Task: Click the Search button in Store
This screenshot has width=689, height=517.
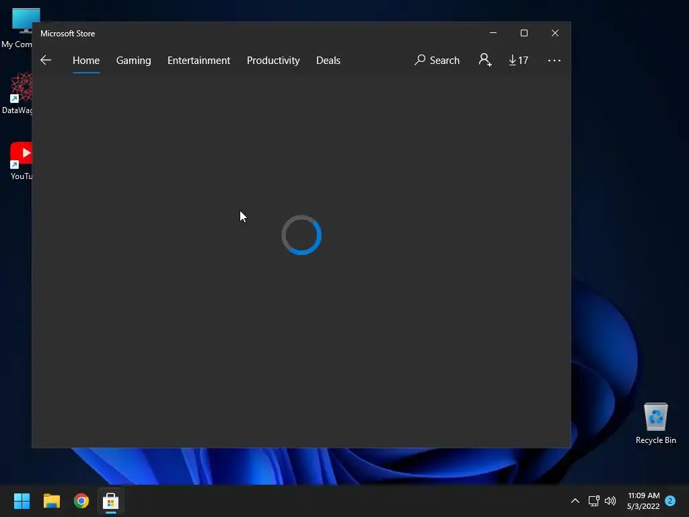Action: (437, 60)
